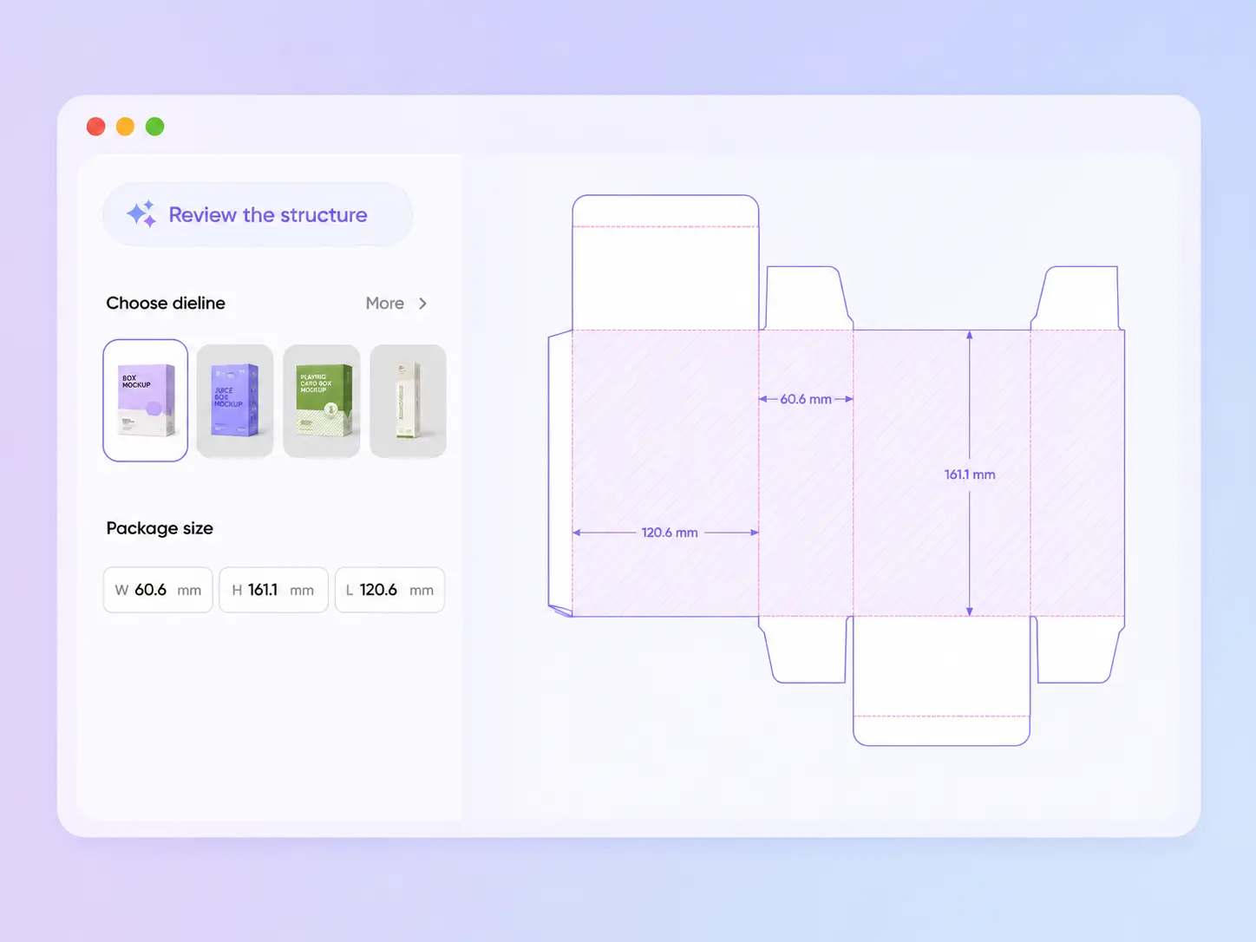Click the Package size heading
The image size is (1256, 942).
160,528
